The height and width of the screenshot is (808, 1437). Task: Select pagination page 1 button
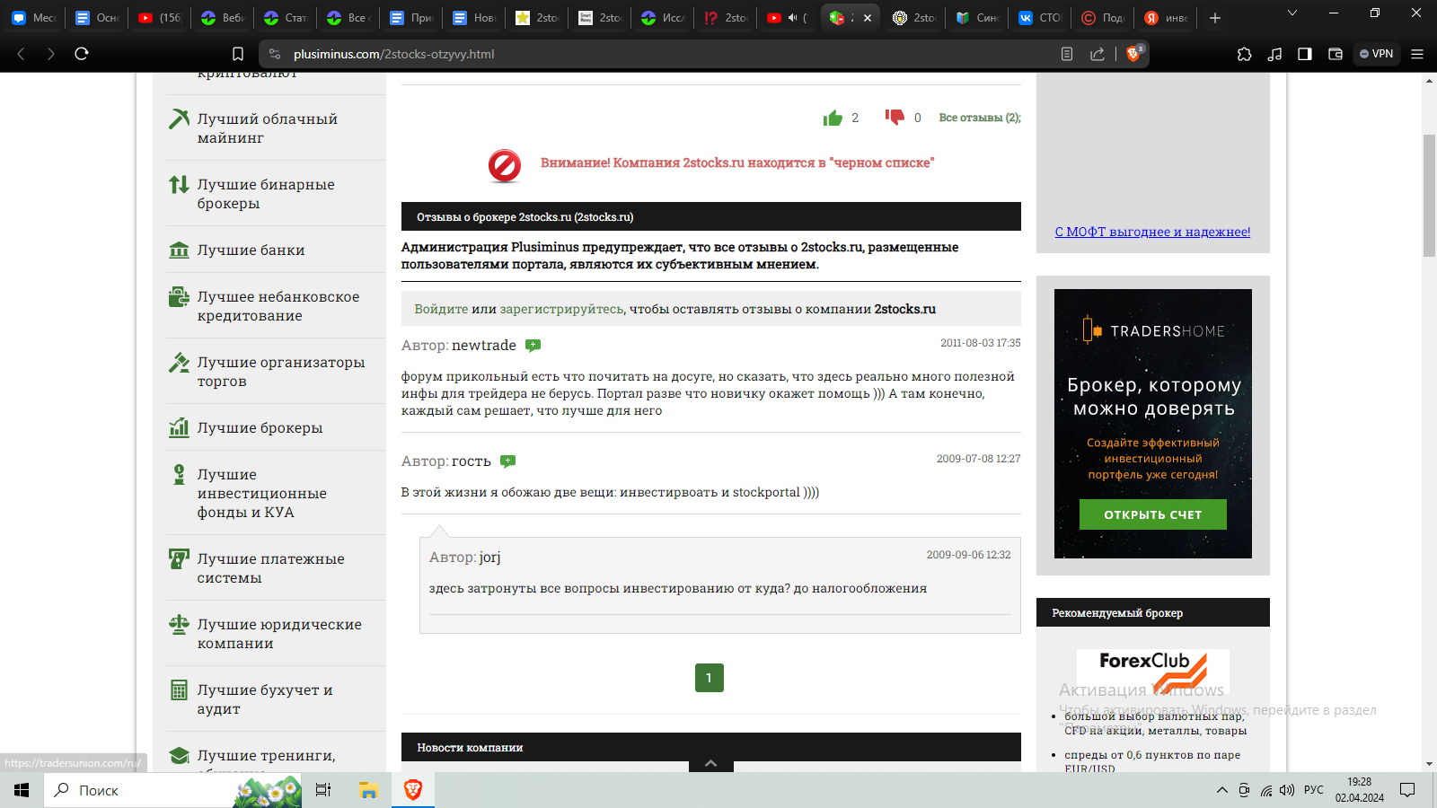click(710, 678)
